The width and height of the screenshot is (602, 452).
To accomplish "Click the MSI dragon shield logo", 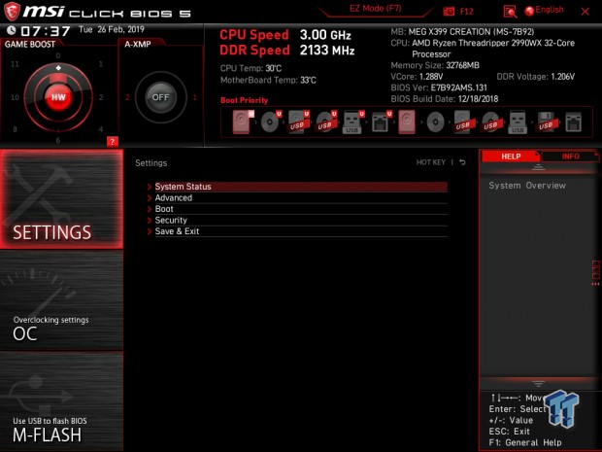I will [x=12, y=12].
